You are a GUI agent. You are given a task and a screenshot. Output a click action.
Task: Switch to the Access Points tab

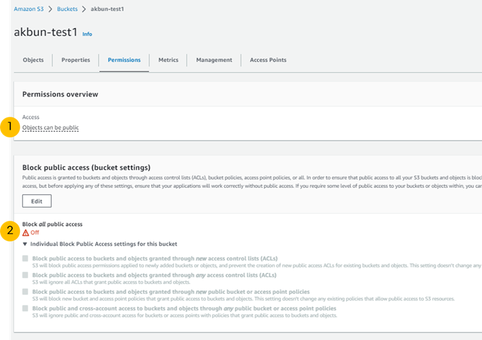(x=268, y=60)
